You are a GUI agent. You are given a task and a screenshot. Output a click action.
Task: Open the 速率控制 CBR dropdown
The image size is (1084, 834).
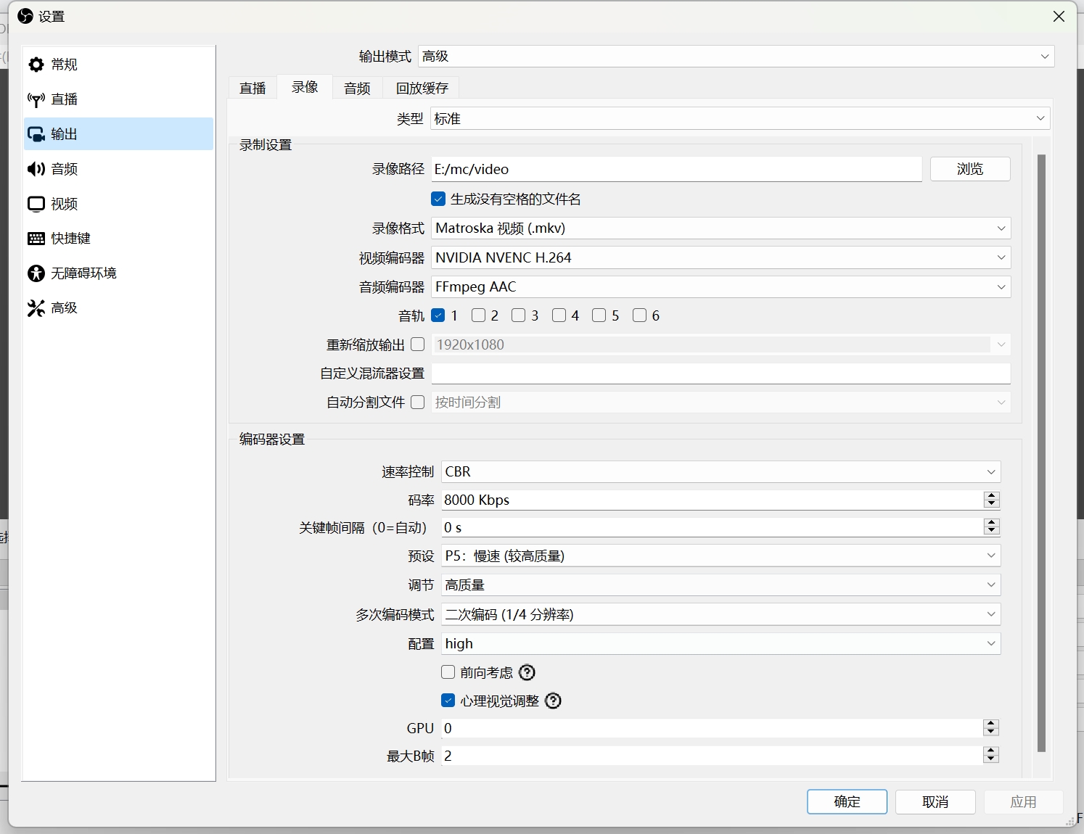[x=720, y=472]
